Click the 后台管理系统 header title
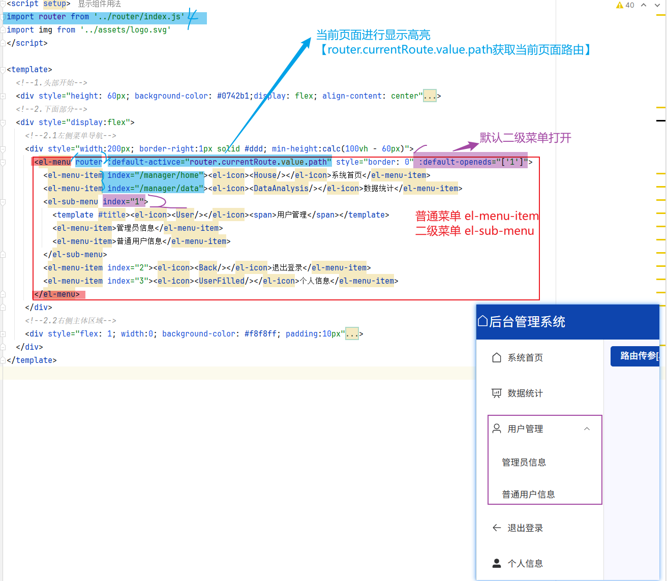 527,322
